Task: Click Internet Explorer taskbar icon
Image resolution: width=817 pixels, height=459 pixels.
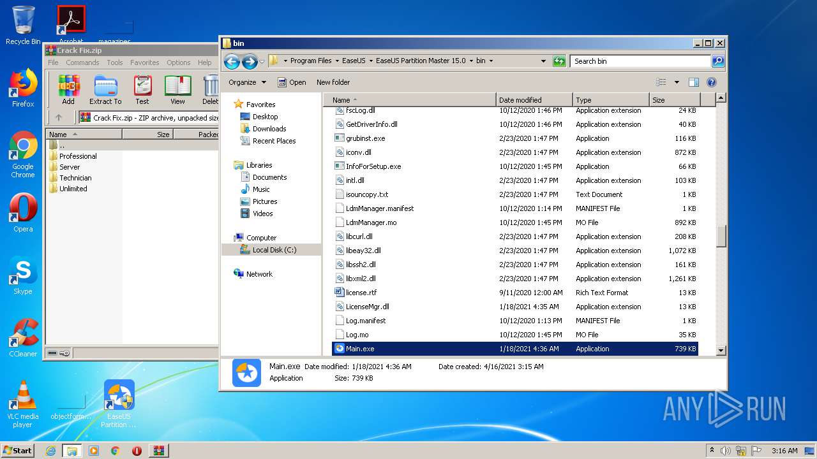Action: click(x=50, y=451)
